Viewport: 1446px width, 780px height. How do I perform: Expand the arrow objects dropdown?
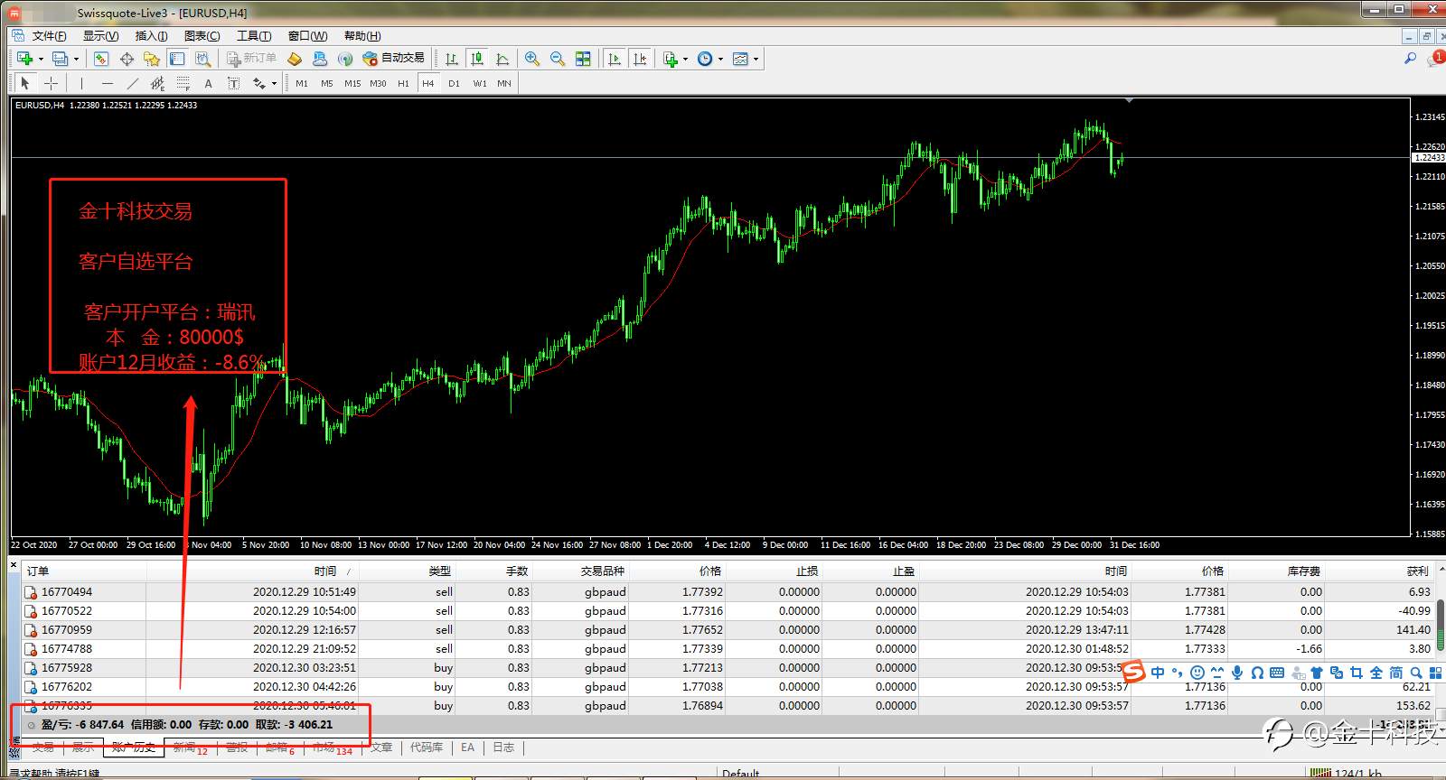click(x=274, y=83)
